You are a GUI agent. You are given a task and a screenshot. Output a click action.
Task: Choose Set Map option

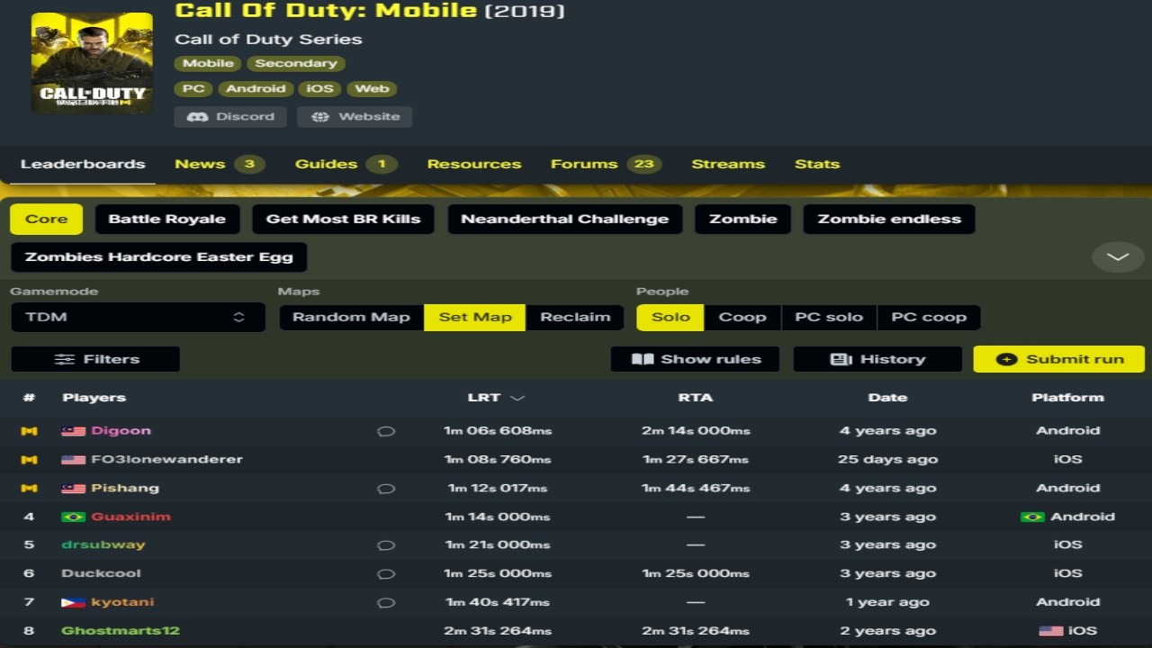click(x=475, y=317)
